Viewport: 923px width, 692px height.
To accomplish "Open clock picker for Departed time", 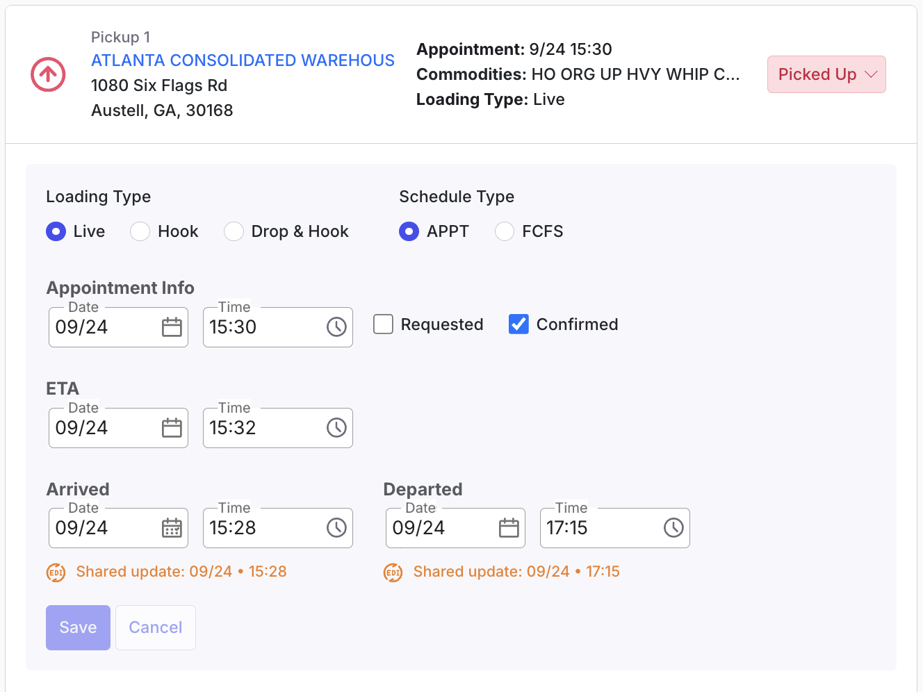I will tap(673, 528).
